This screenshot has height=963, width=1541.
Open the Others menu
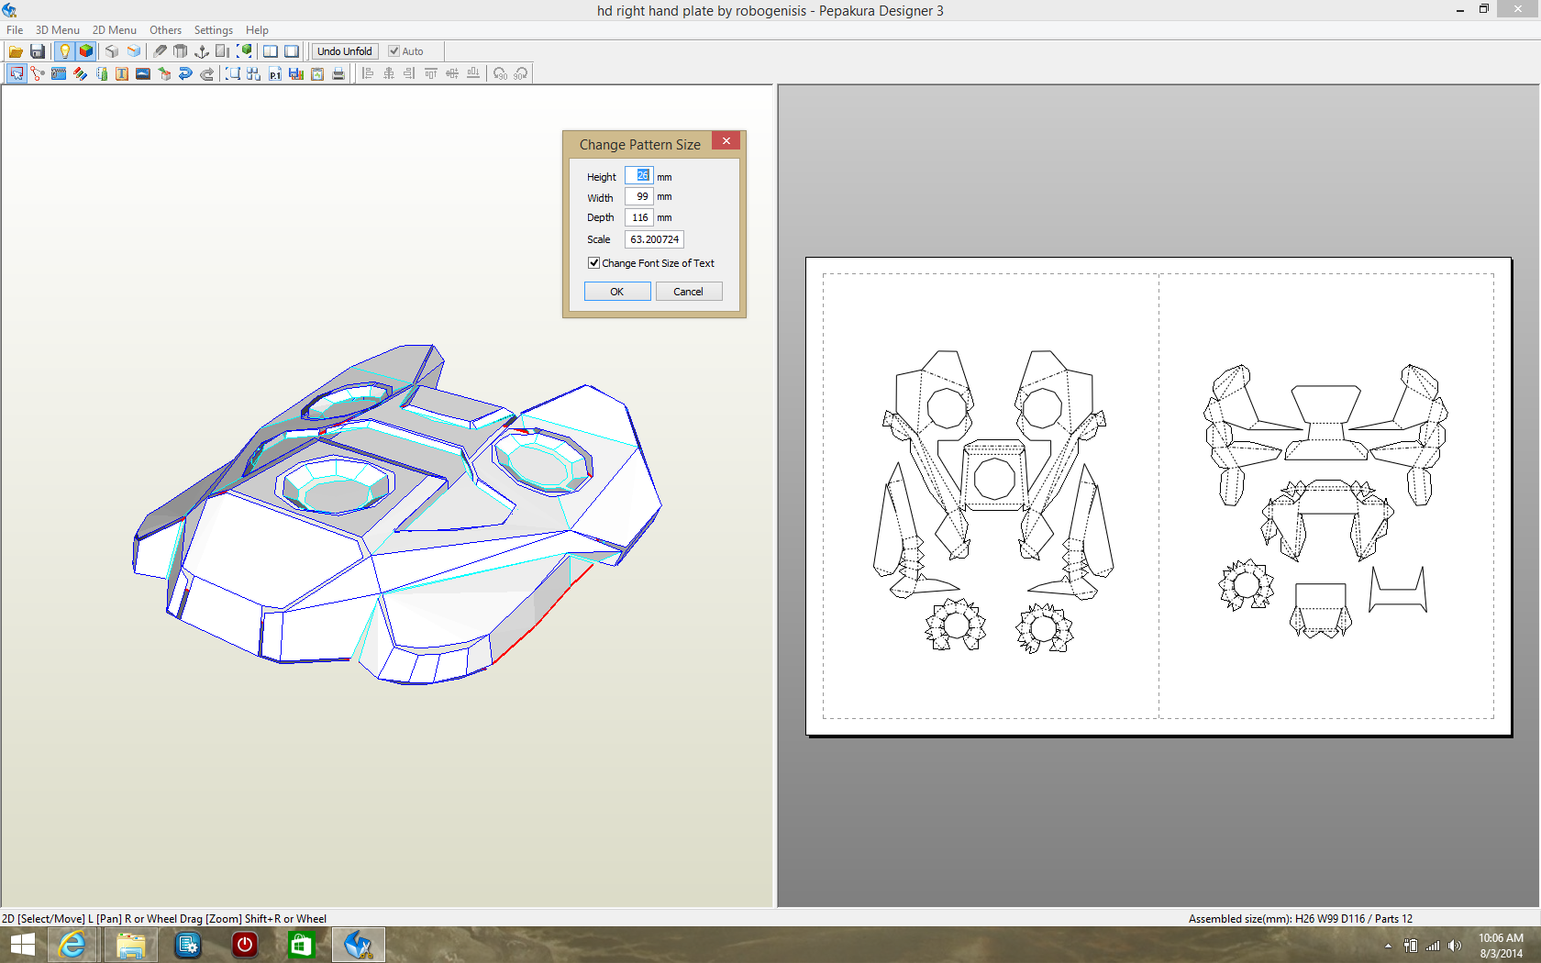point(166,30)
